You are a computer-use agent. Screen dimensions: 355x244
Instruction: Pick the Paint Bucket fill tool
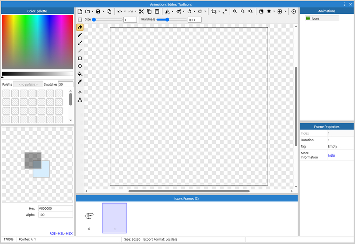click(80, 73)
